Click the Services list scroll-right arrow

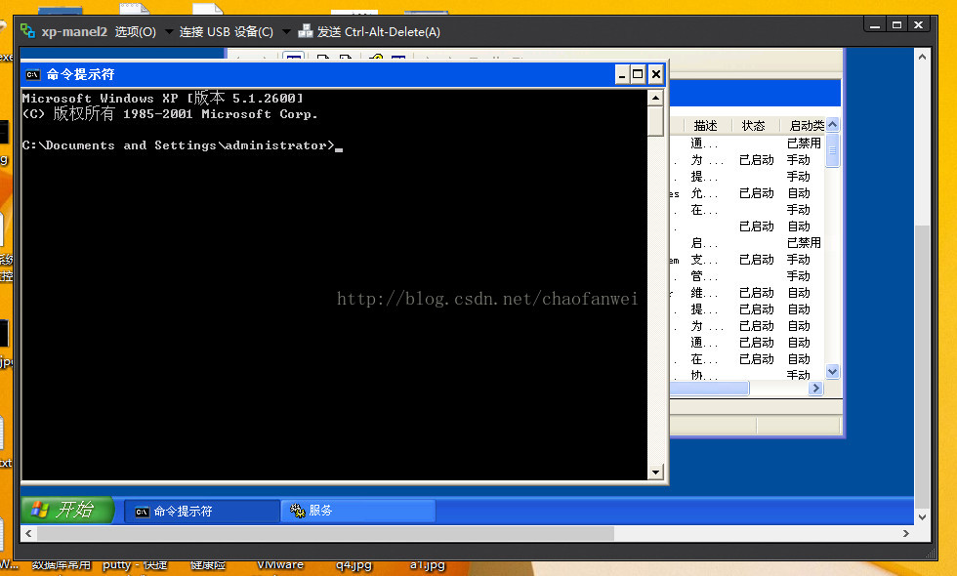(x=816, y=389)
